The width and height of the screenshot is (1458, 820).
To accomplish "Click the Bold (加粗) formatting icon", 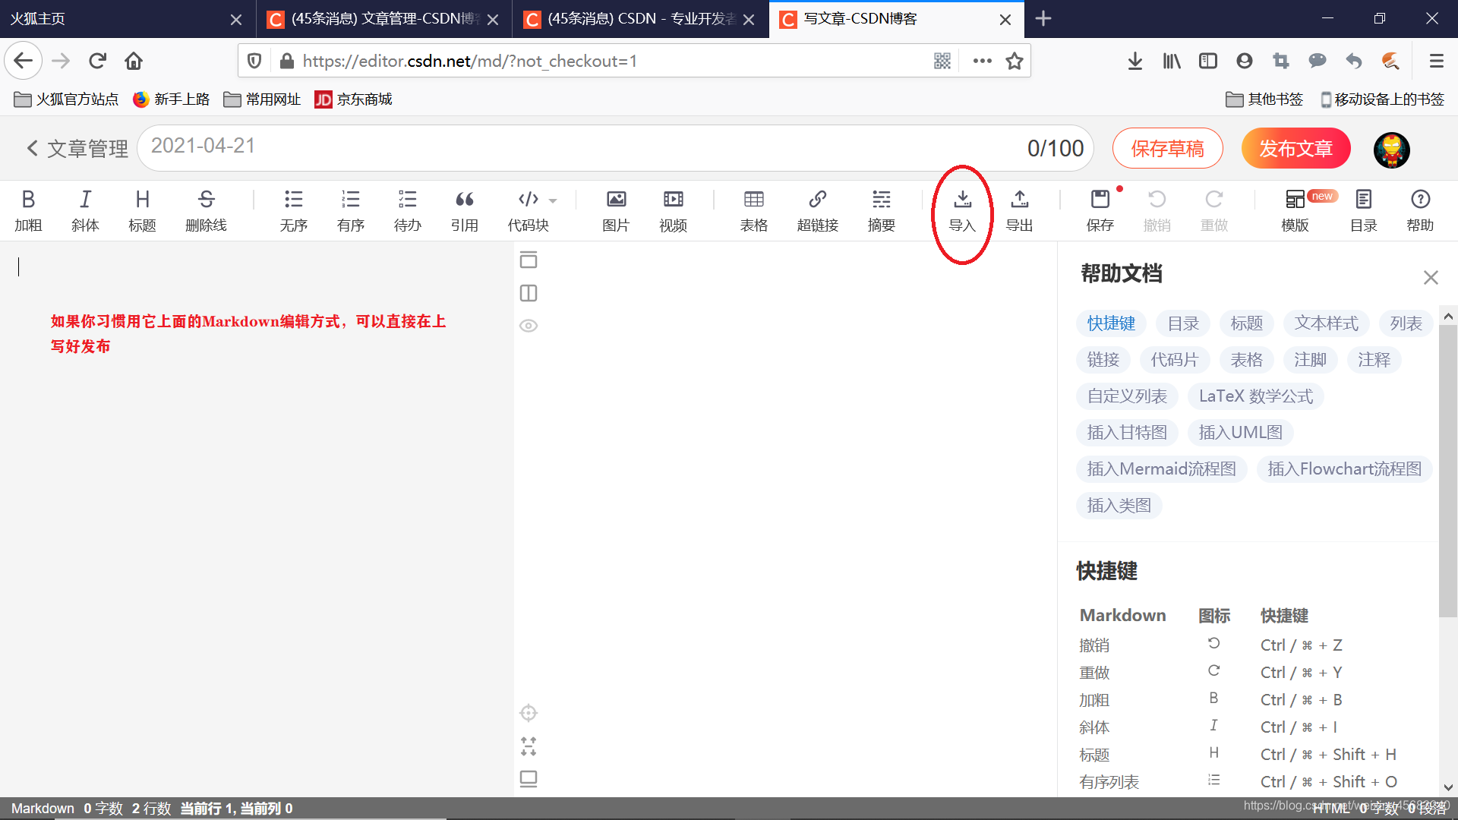I will 28,200.
